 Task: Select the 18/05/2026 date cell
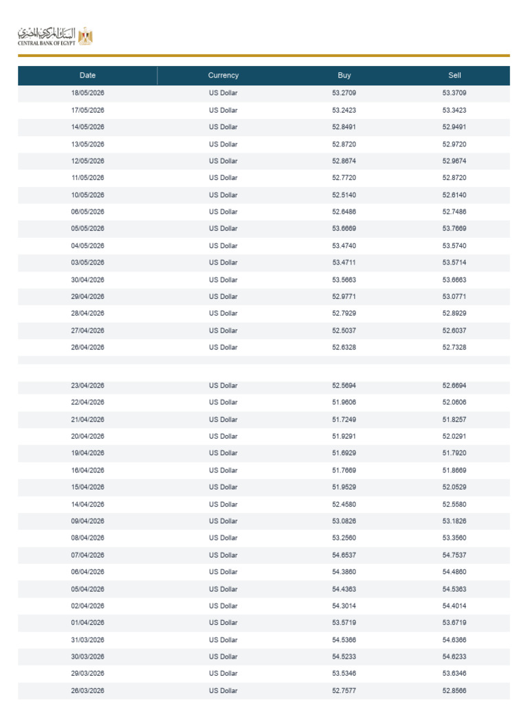tap(87, 93)
